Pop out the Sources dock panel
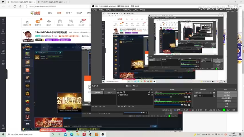 tap(152, 90)
